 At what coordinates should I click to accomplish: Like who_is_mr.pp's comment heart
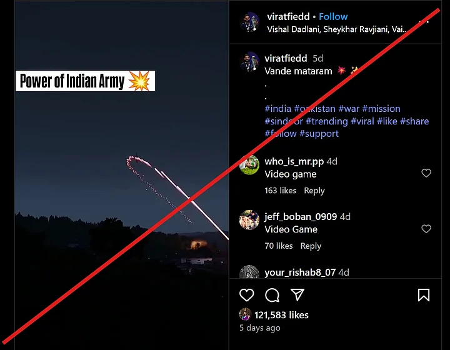[x=426, y=173]
